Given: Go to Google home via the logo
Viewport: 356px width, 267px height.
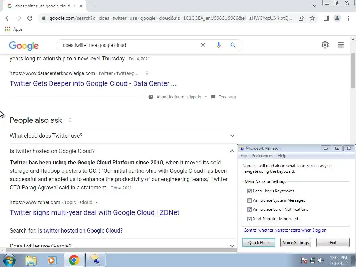Looking at the screenshot, I should pos(24,46).
